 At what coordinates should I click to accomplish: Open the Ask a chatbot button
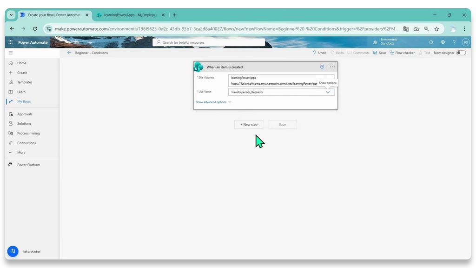coord(13,251)
